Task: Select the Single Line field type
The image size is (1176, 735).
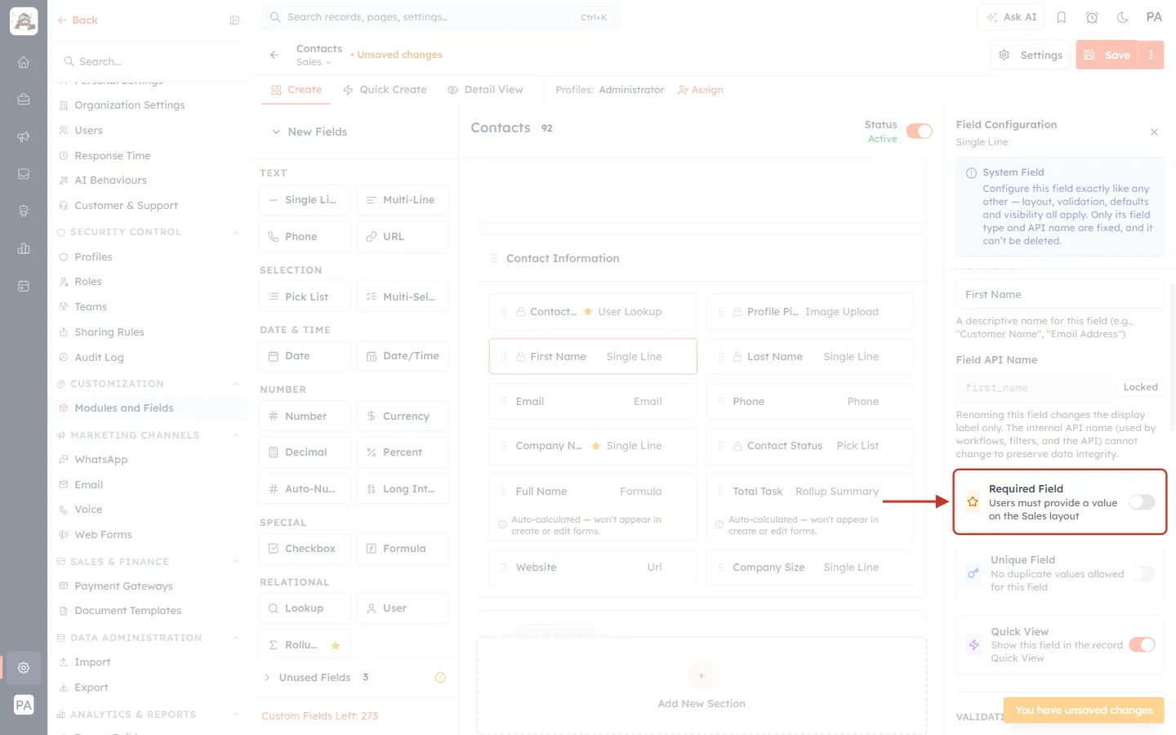Action: (x=305, y=200)
